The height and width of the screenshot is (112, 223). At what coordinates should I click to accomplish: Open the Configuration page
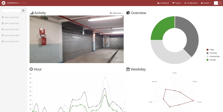point(191,3)
